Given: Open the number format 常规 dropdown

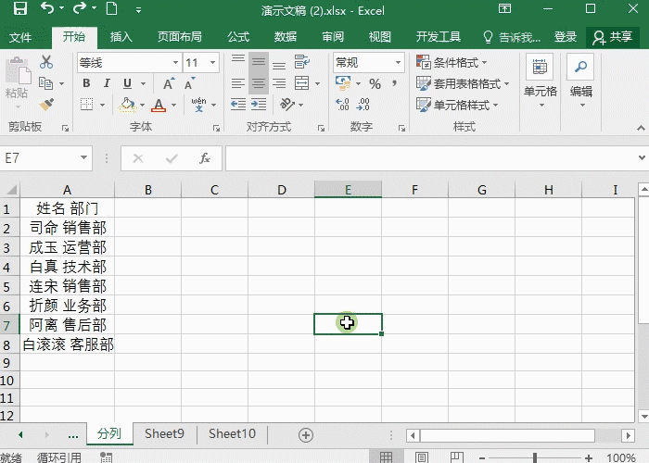Looking at the screenshot, I should (x=398, y=63).
